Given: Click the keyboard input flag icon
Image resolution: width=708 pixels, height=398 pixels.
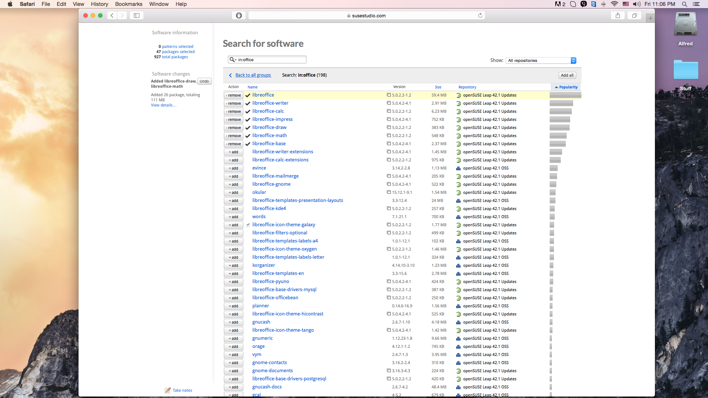Looking at the screenshot, I should [626, 4].
